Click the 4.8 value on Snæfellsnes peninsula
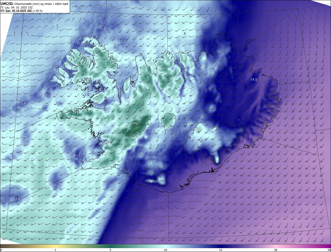Image resolution: width=331 pixels, height=252 pixels. point(62,117)
